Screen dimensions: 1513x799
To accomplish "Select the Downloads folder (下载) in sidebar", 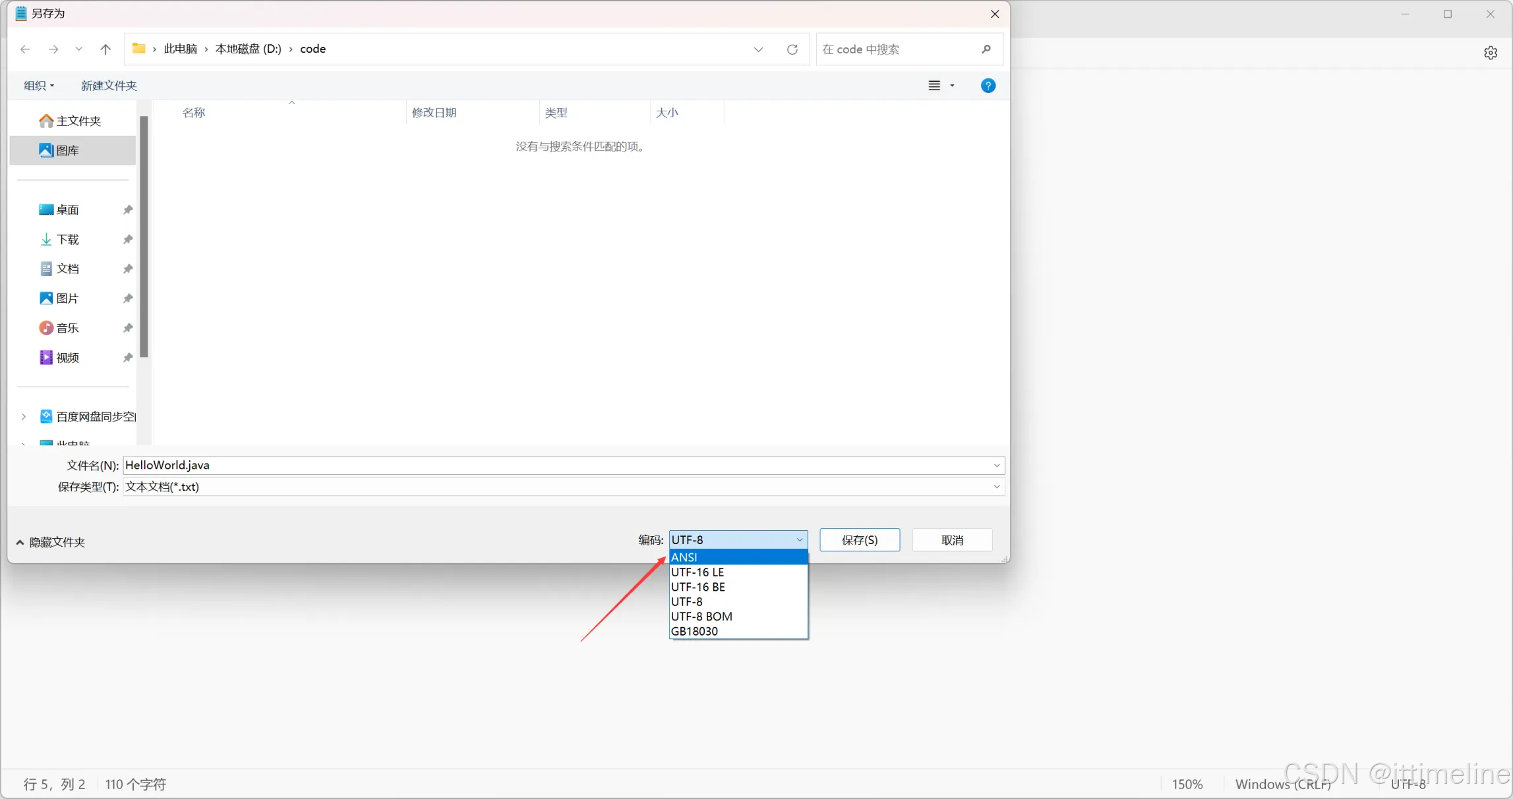I will [67, 239].
